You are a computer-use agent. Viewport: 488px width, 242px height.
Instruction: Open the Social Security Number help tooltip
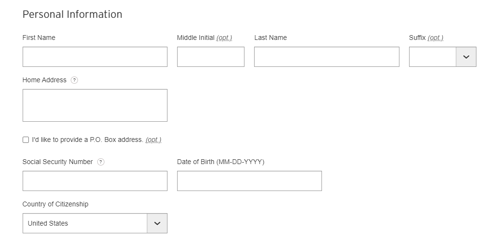pos(101,162)
